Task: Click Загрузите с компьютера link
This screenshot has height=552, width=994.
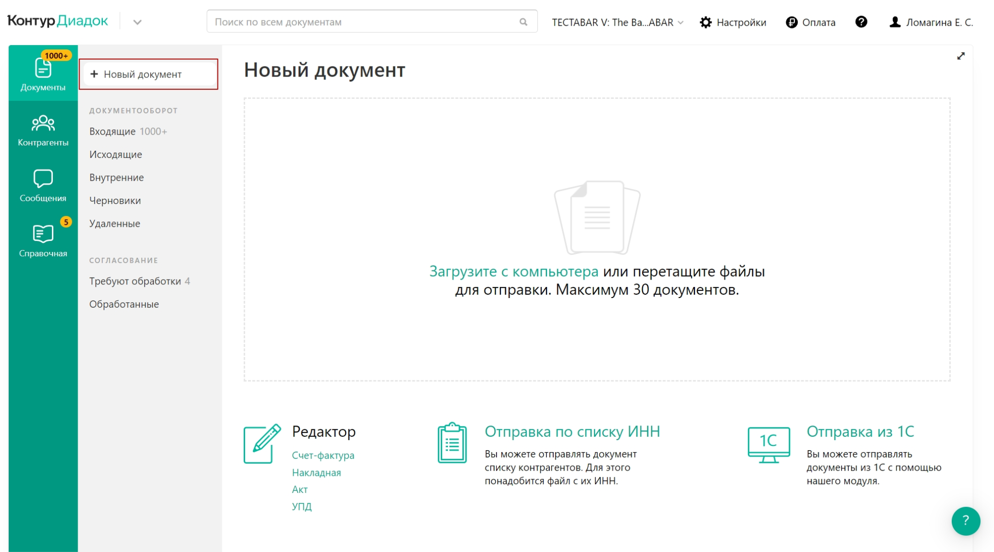Action: [514, 271]
